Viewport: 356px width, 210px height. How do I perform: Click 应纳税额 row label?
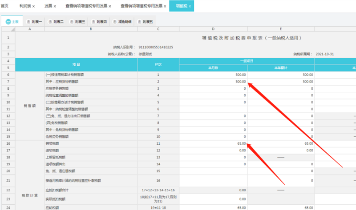52,207
